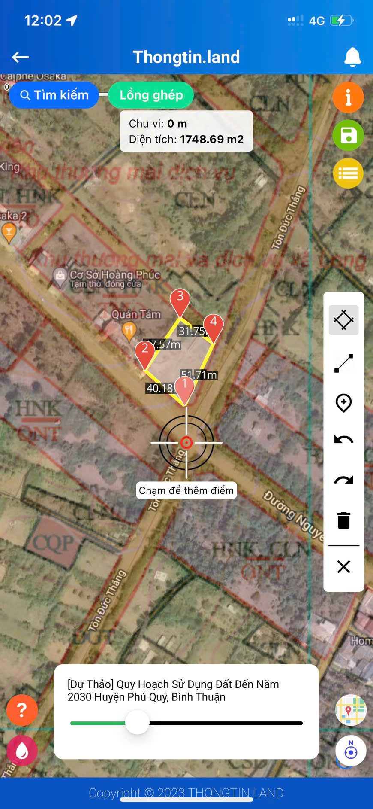Save the measurement with green disk icon
Screen dimensions: 373x809
point(348,136)
